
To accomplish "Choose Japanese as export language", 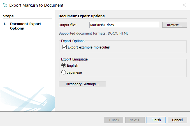I will coord(64,72).
